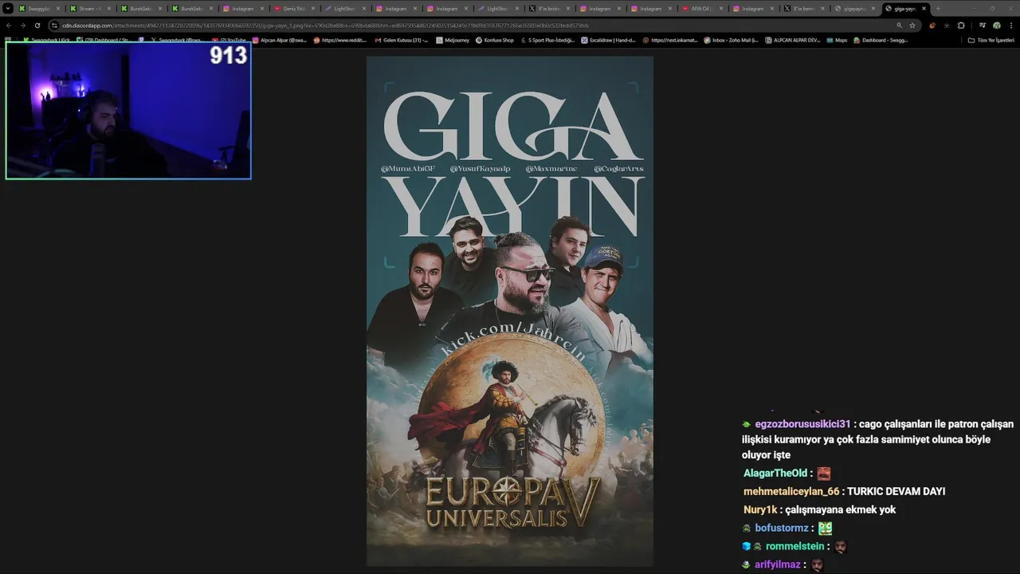
Task: Open the next.inkarnat bookmark
Action: pyautogui.click(x=670, y=40)
